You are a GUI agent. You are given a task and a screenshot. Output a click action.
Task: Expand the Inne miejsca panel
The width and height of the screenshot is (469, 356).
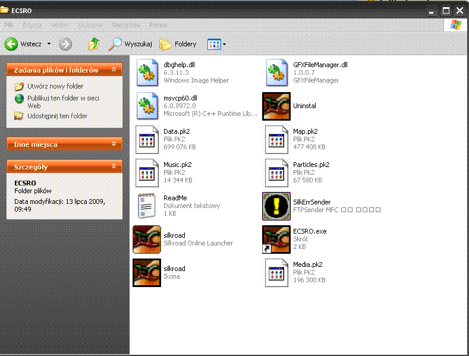coord(114,144)
